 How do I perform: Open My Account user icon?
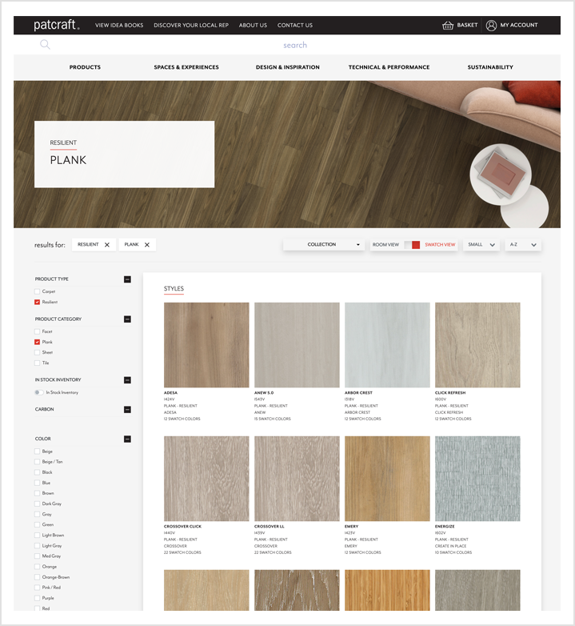click(491, 26)
